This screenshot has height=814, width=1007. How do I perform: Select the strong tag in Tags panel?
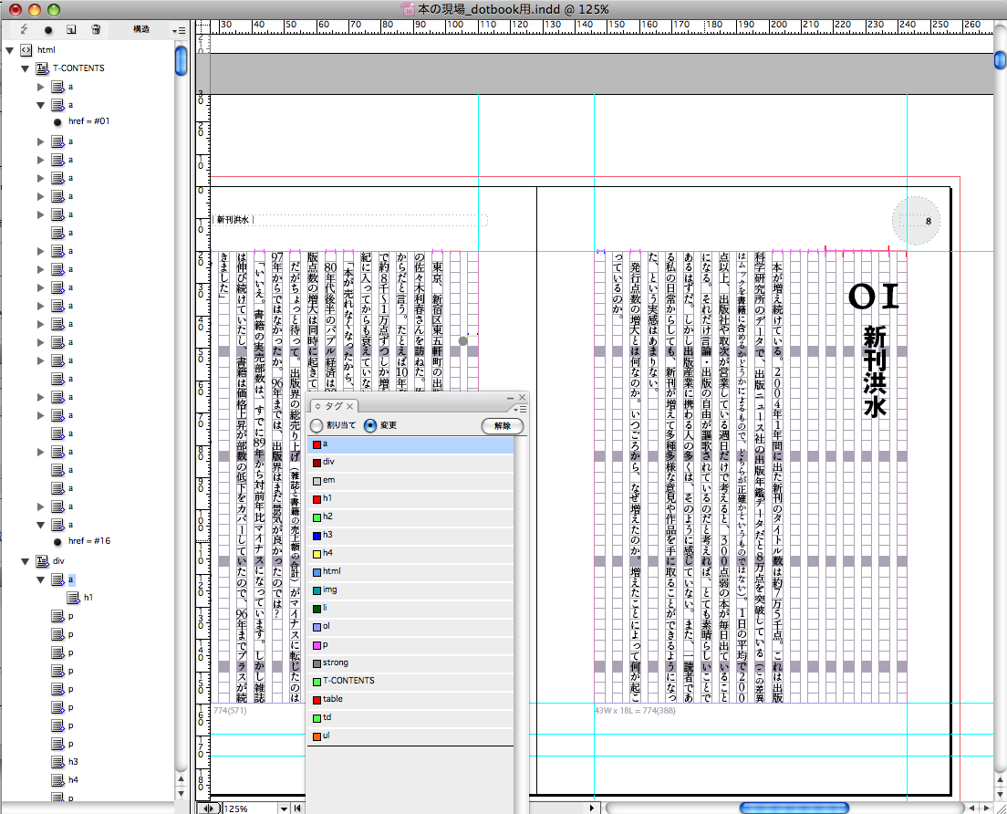[410, 663]
